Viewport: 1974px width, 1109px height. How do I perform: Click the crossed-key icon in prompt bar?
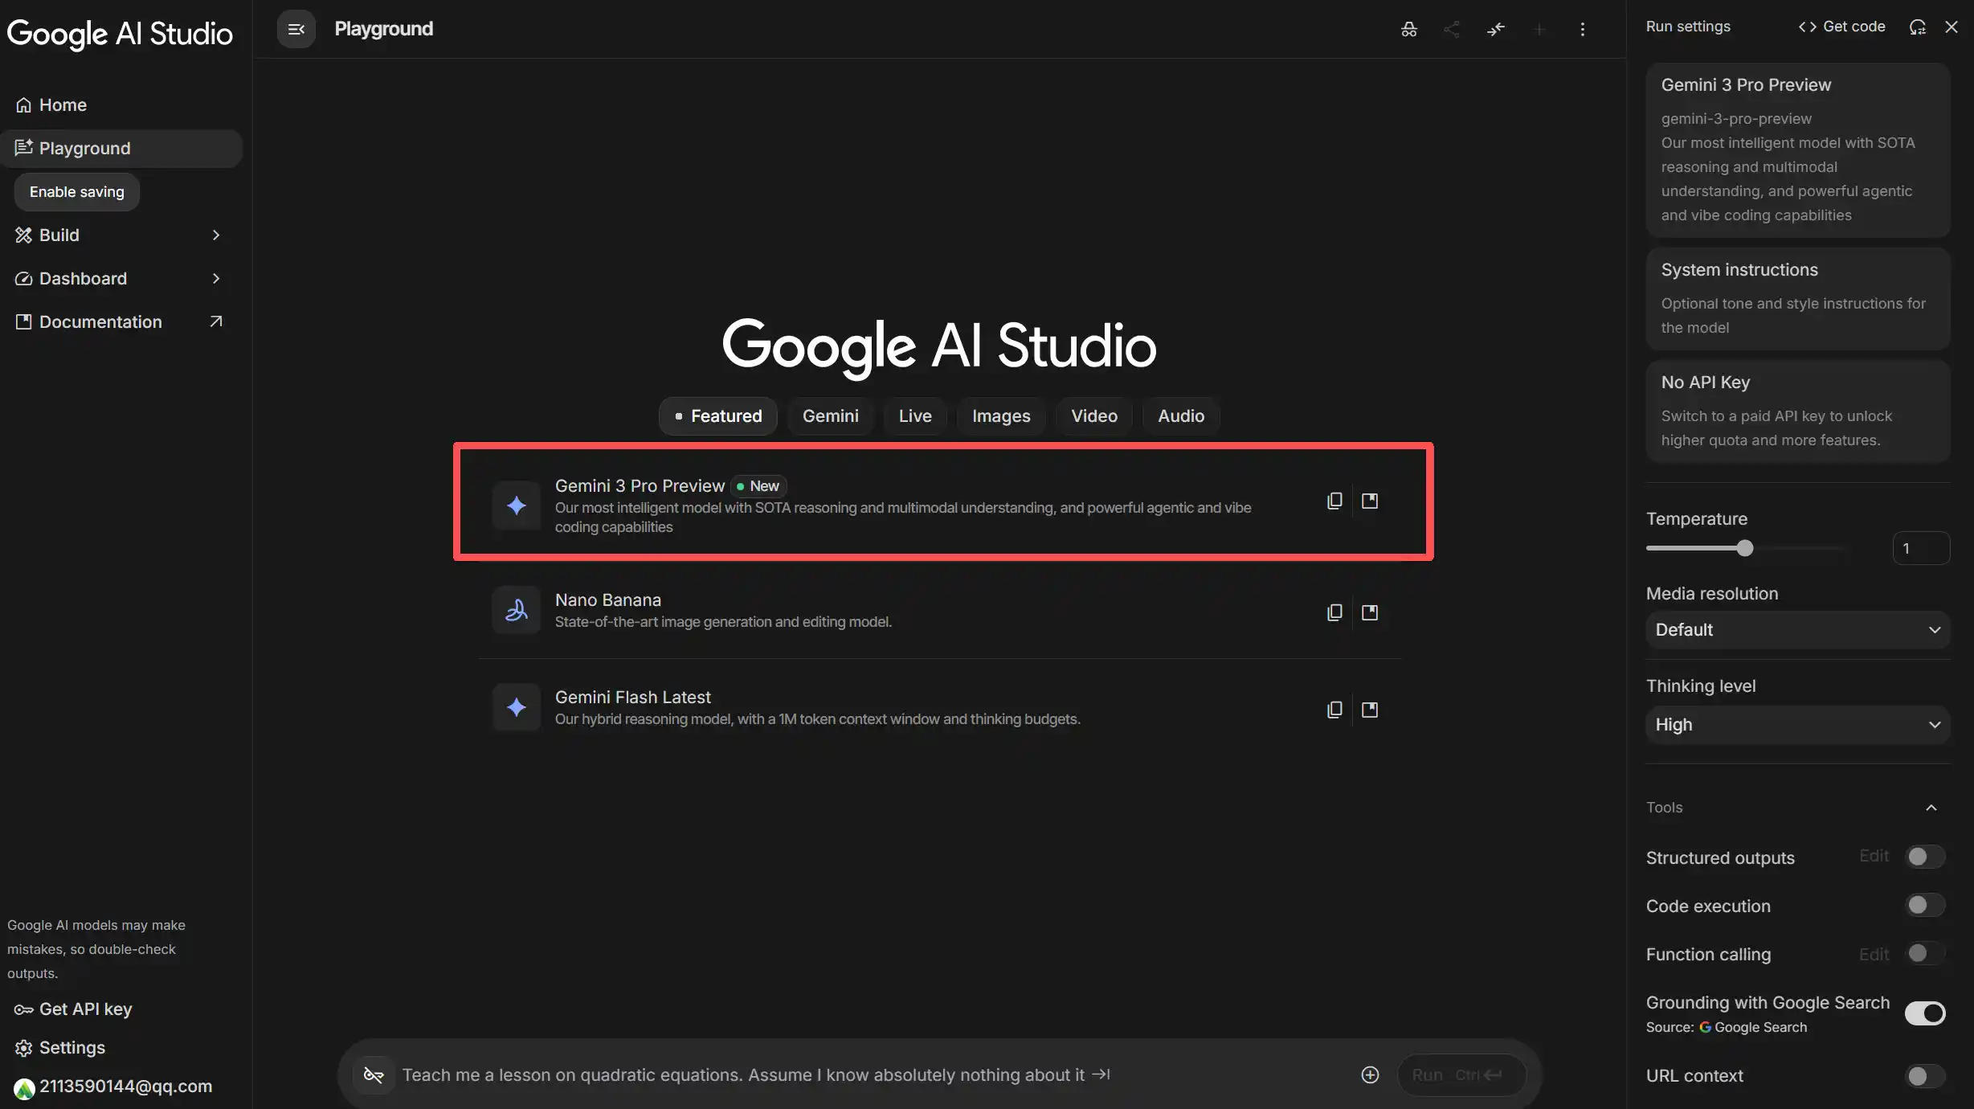click(x=374, y=1075)
